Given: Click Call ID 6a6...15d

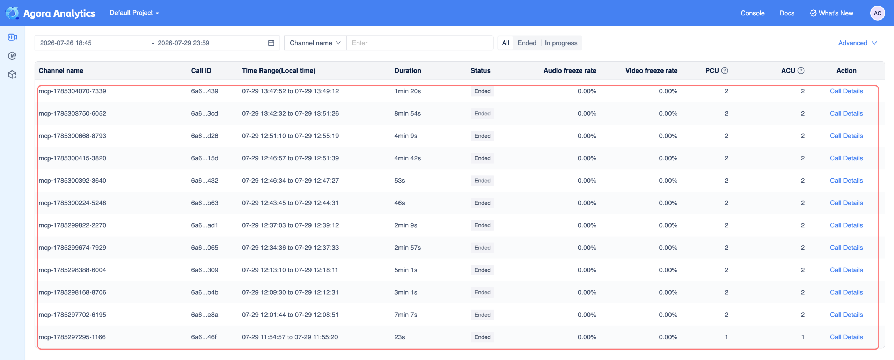Looking at the screenshot, I should (205, 158).
